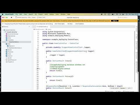Image resolution: width=140 pixels, height=105 pixels.
Task: Expand the wwwroot folder arrow
Action: click(5, 56)
